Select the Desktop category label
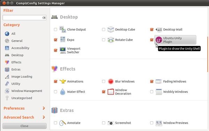209x131 pixels. [17, 55]
